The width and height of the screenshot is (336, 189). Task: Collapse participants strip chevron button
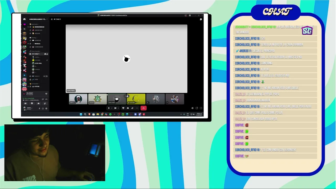point(125,96)
